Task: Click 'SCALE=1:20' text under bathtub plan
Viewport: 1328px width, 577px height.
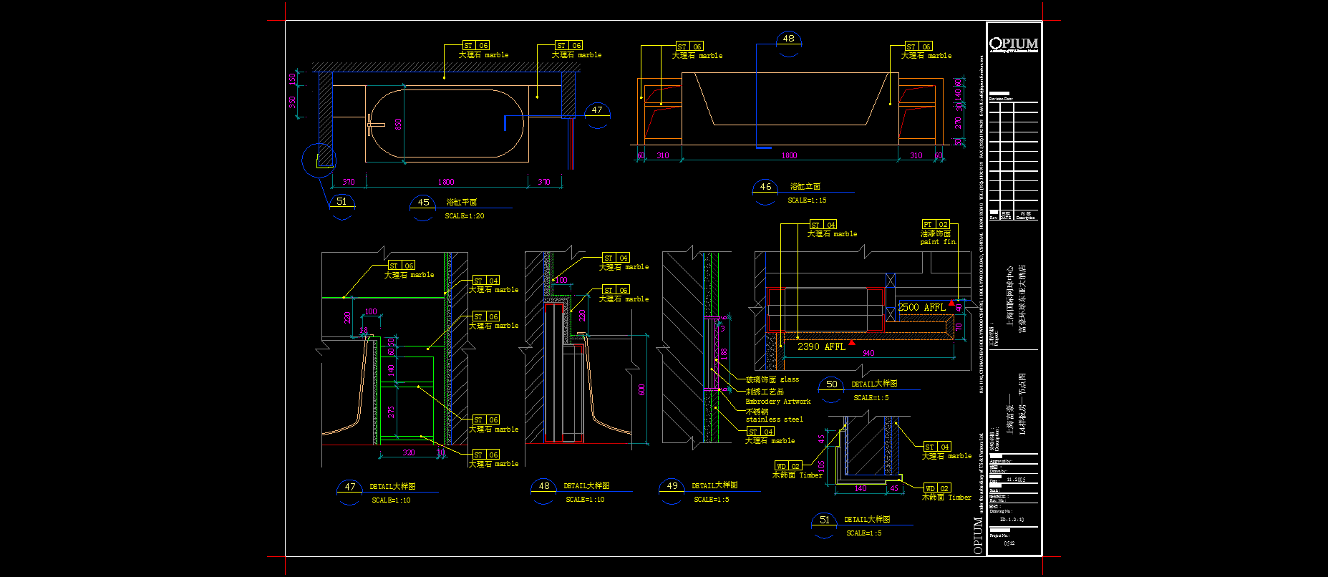Action: [465, 216]
